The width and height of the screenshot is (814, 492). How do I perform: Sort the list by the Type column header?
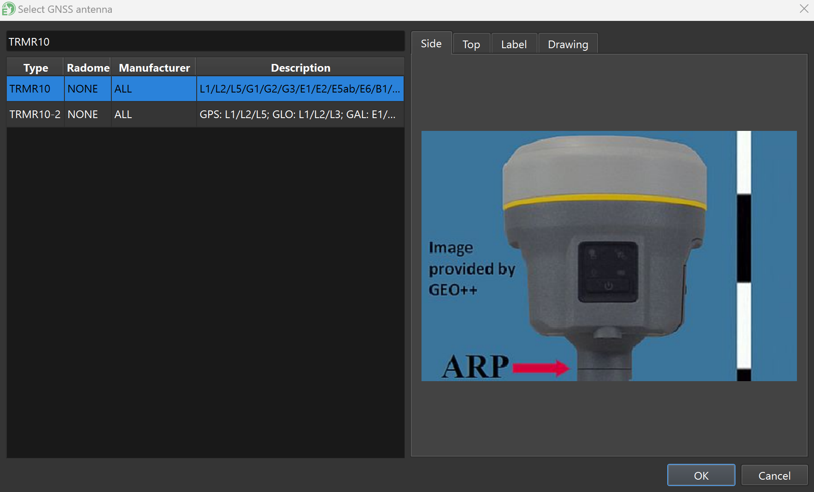click(x=35, y=68)
